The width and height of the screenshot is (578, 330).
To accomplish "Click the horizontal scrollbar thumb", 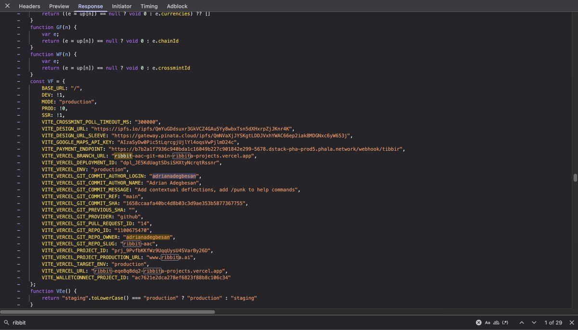I will coord(107,312).
